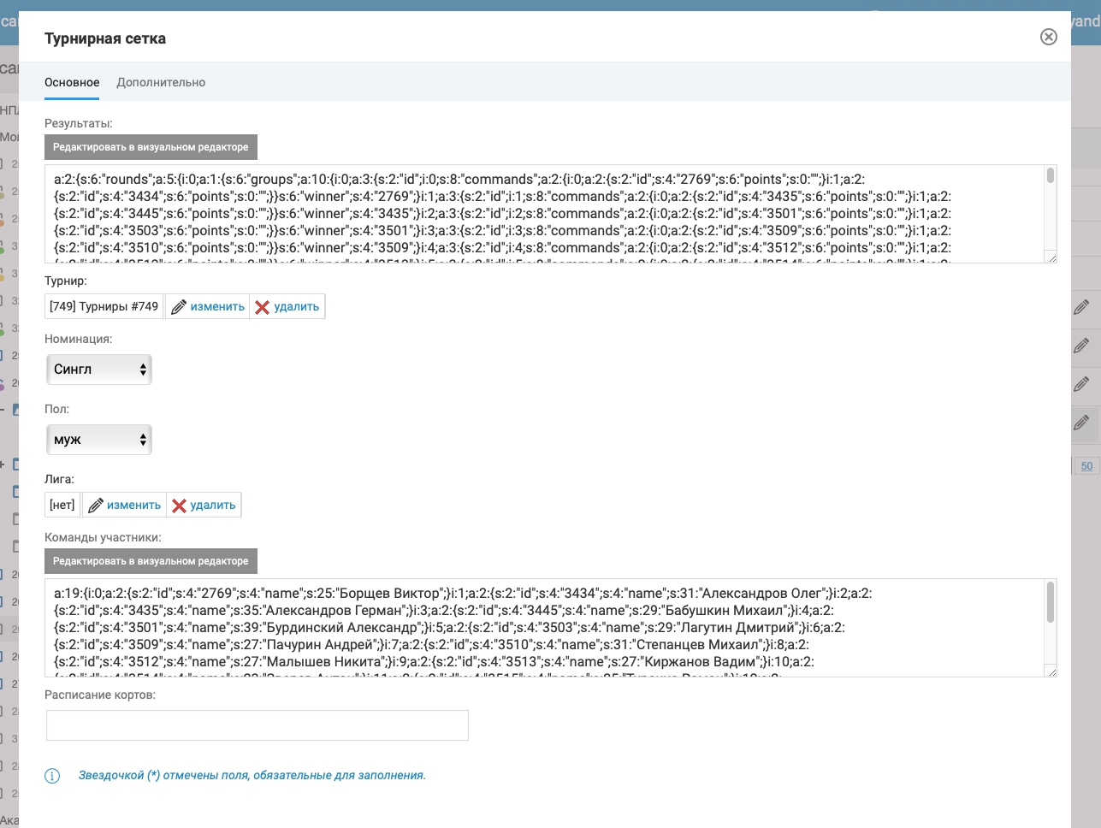Select the Основное tab
This screenshot has height=828, width=1101.
coord(72,82)
